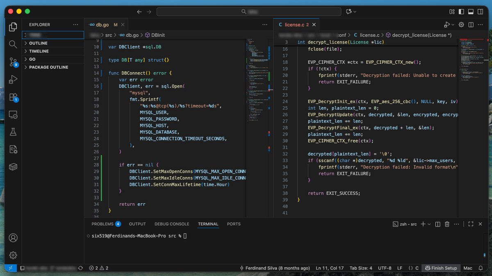This screenshot has height=276, width=492.
Task: Maximize the panel size
Action: (x=471, y=224)
